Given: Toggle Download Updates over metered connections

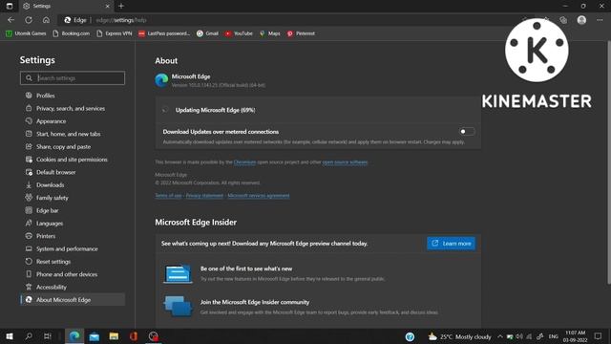Looking at the screenshot, I should pyautogui.click(x=467, y=132).
